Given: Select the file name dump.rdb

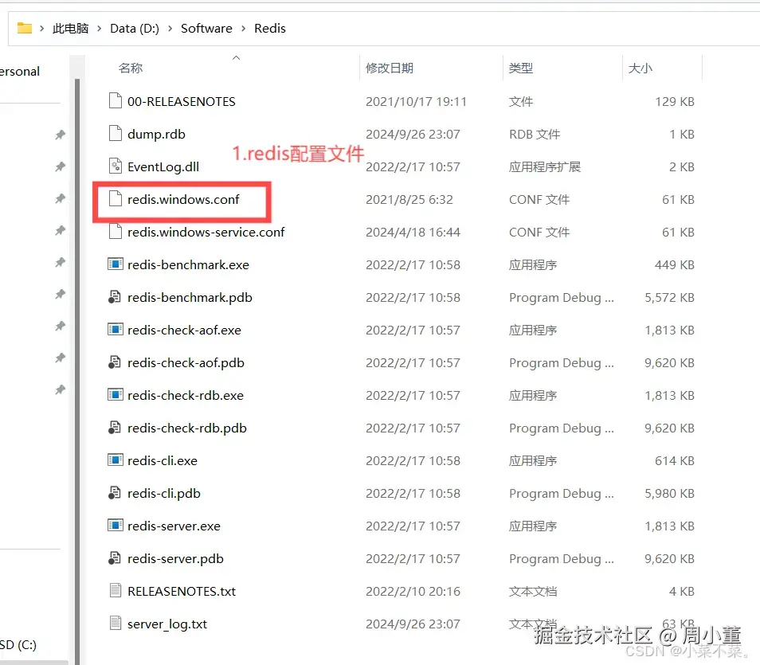Looking at the screenshot, I should 156,135.
